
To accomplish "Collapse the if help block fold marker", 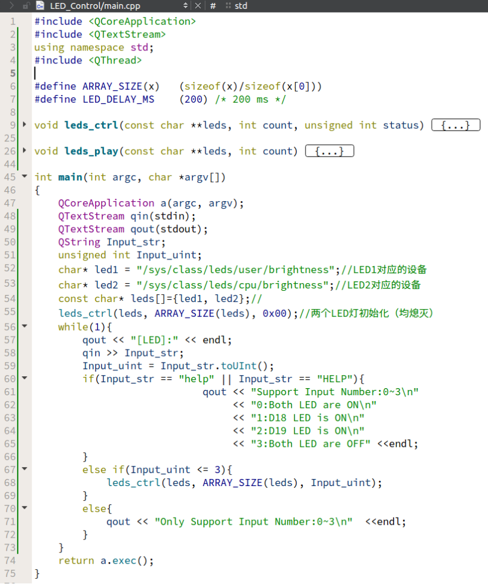I will (x=24, y=377).
